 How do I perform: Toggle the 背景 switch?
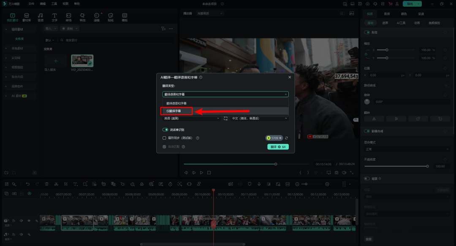click(x=367, y=178)
